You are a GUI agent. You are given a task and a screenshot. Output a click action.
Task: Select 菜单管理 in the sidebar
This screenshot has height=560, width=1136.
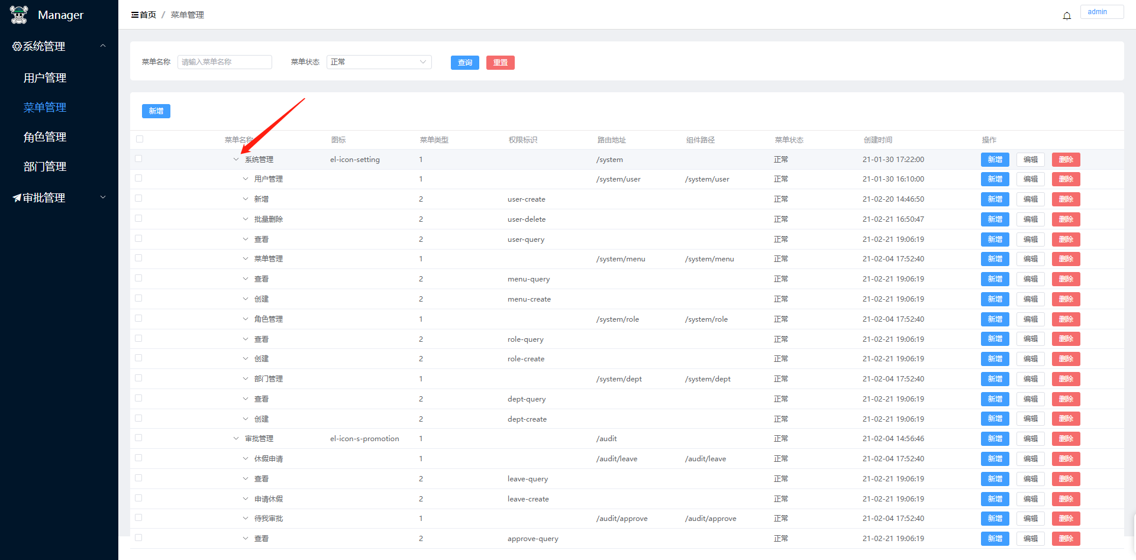pos(45,107)
